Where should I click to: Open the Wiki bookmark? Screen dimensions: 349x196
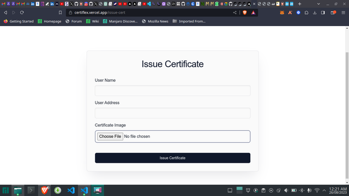[x=92, y=21]
